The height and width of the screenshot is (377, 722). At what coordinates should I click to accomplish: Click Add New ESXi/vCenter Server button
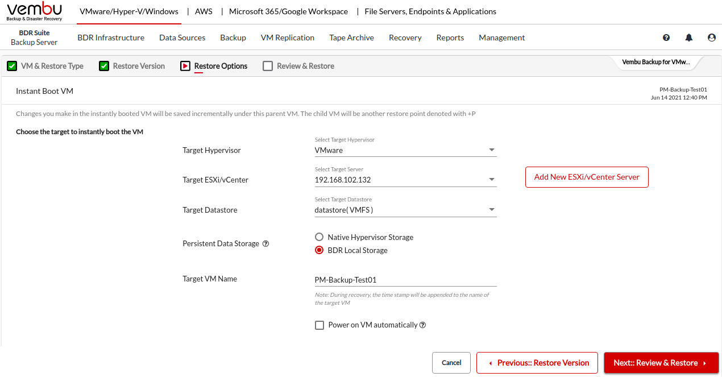click(587, 177)
